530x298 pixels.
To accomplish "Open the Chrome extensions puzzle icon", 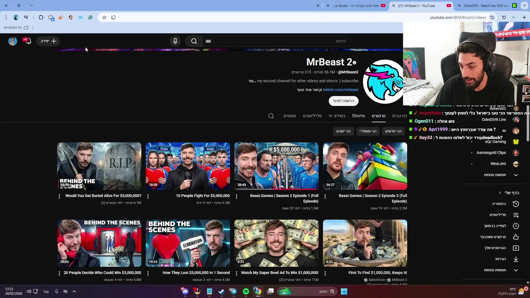I will (x=41, y=17).
